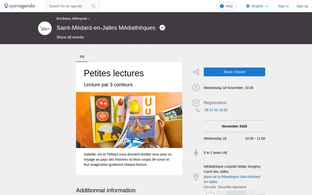This screenshot has height=195, width=312.
Task: Click the Registration checkbox icon
Action: [x=196, y=103]
